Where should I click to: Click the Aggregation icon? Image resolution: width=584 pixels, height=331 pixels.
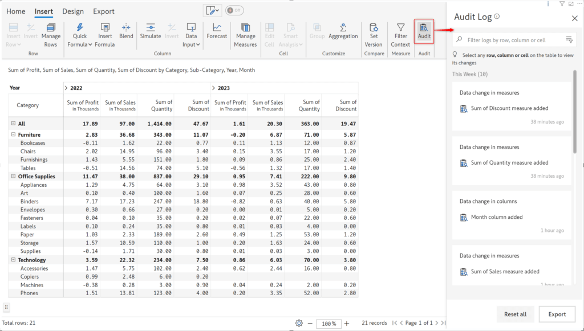click(343, 32)
